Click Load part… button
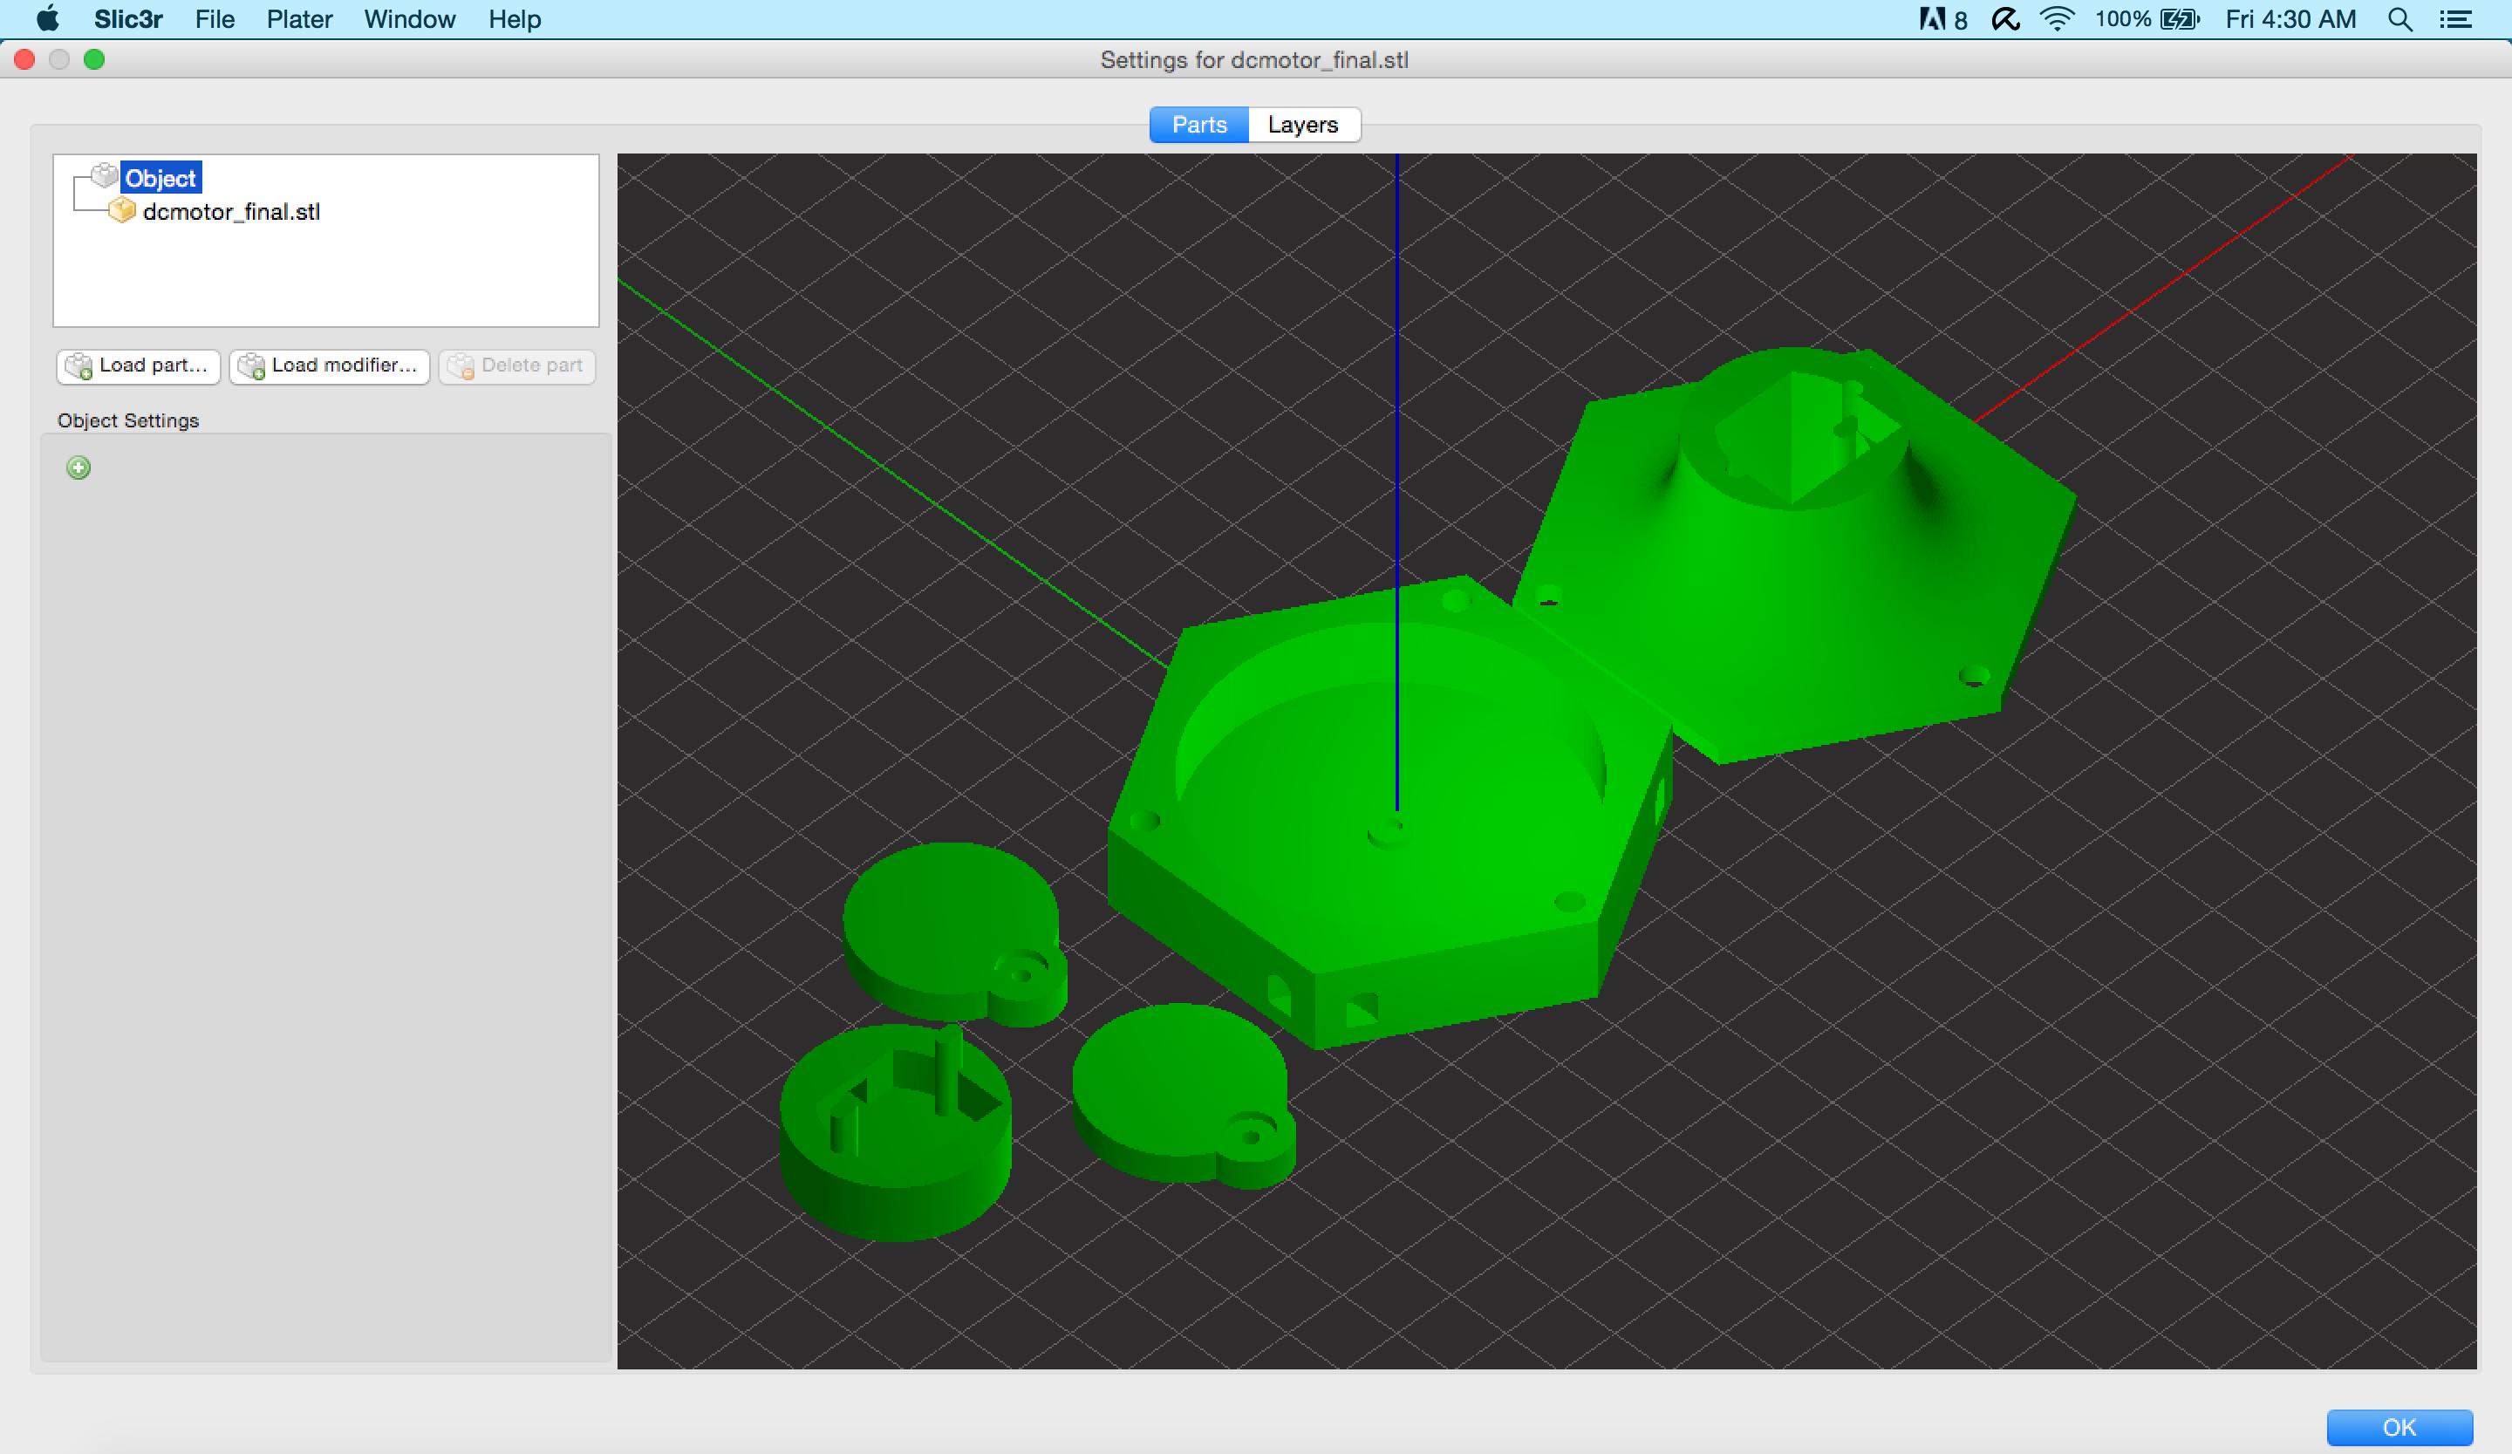The height and width of the screenshot is (1454, 2512). [138, 365]
